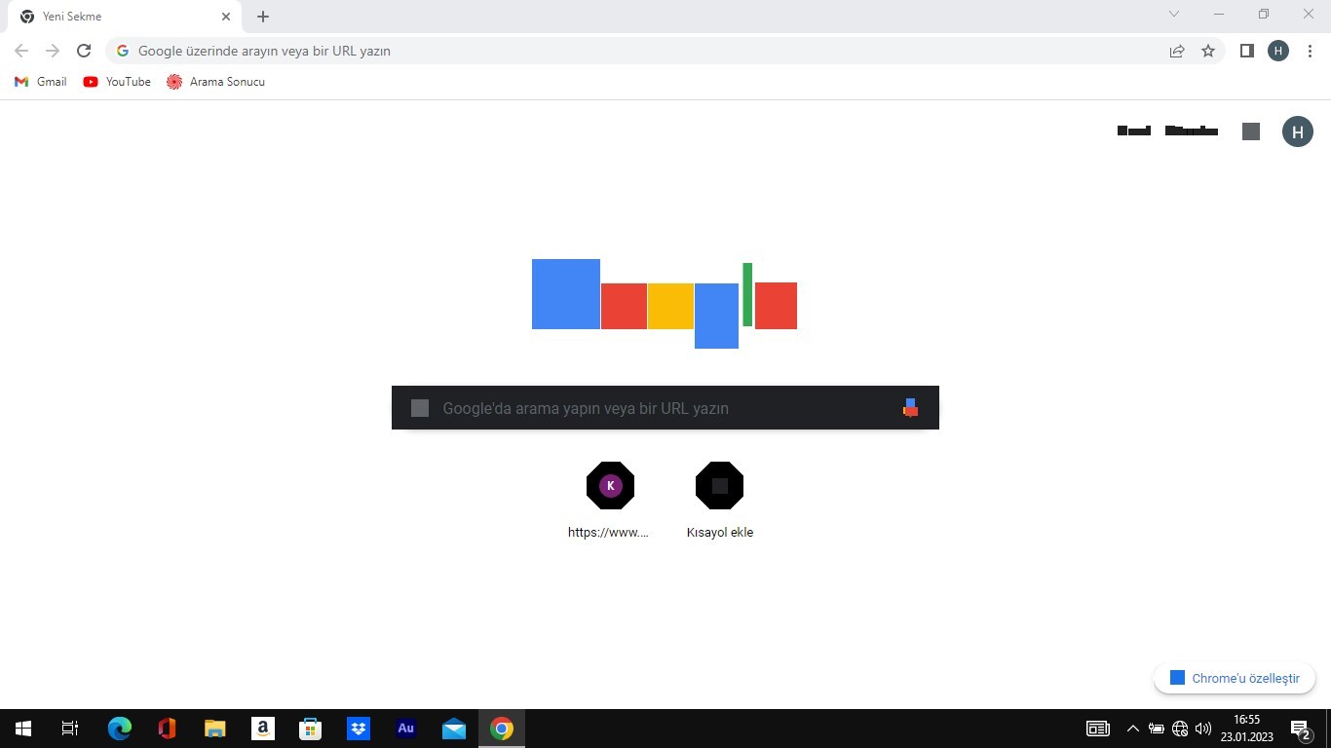Open the tab search dropdown arrow
Screen dimensions: 1331x748
click(1174, 14)
